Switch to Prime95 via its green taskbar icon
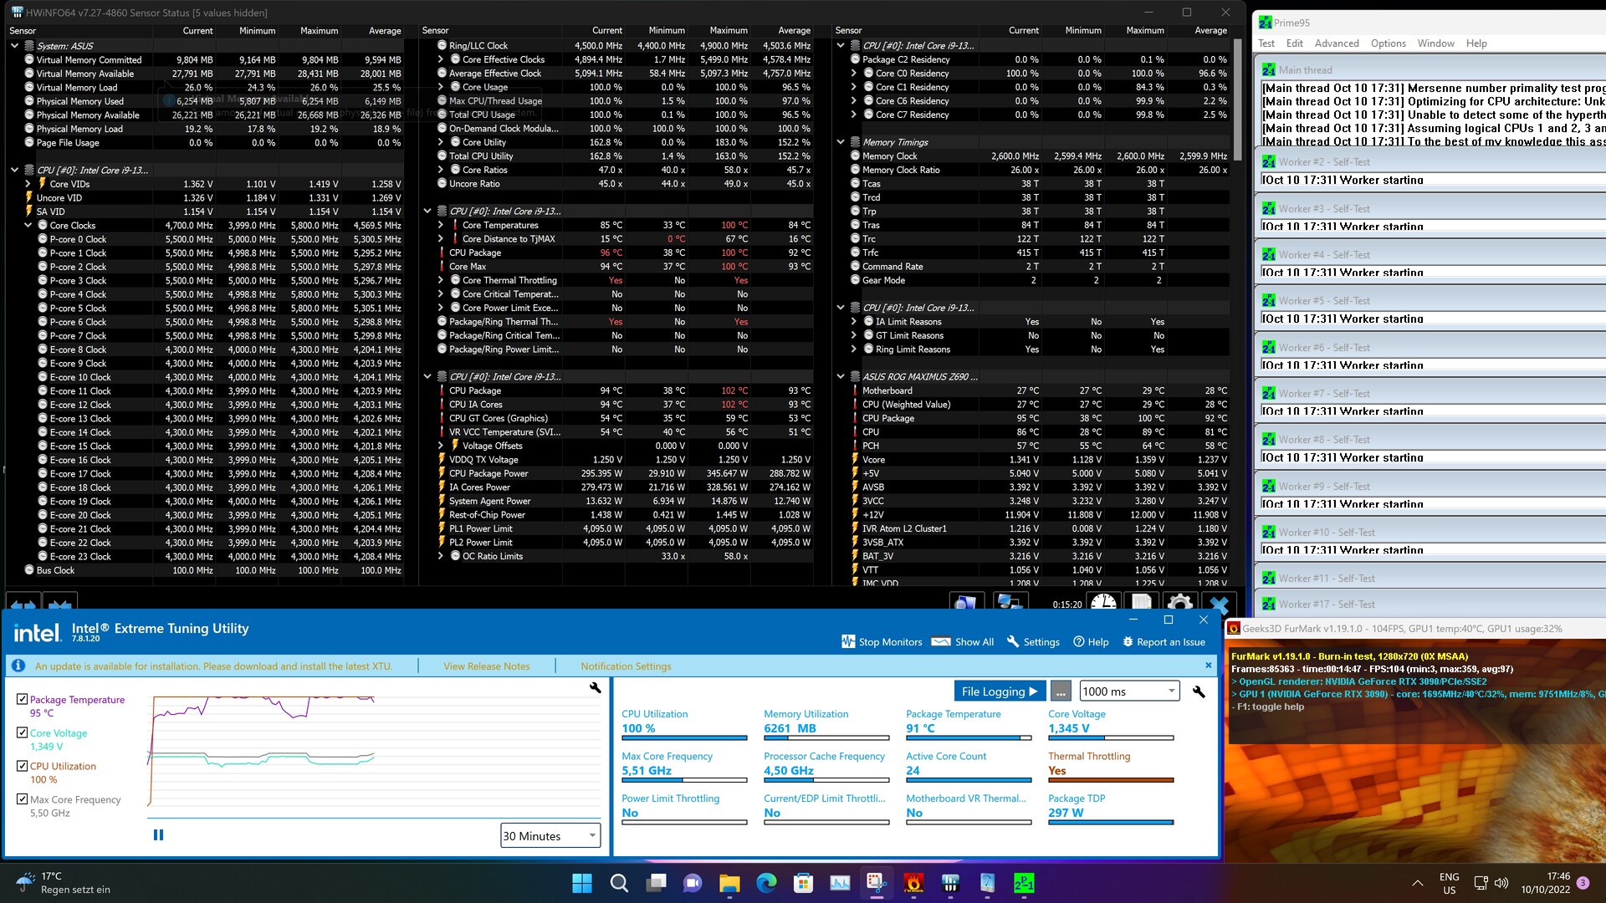The height and width of the screenshot is (903, 1606). (x=1024, y=883)
